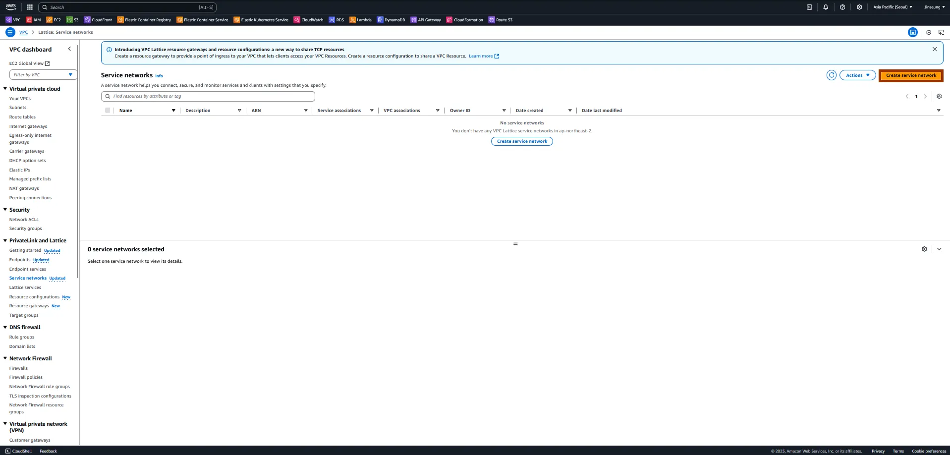Collapse the Virtual private network (VPN) section
This screenshot has height=455, width=950.
click(x=5, y=424)
